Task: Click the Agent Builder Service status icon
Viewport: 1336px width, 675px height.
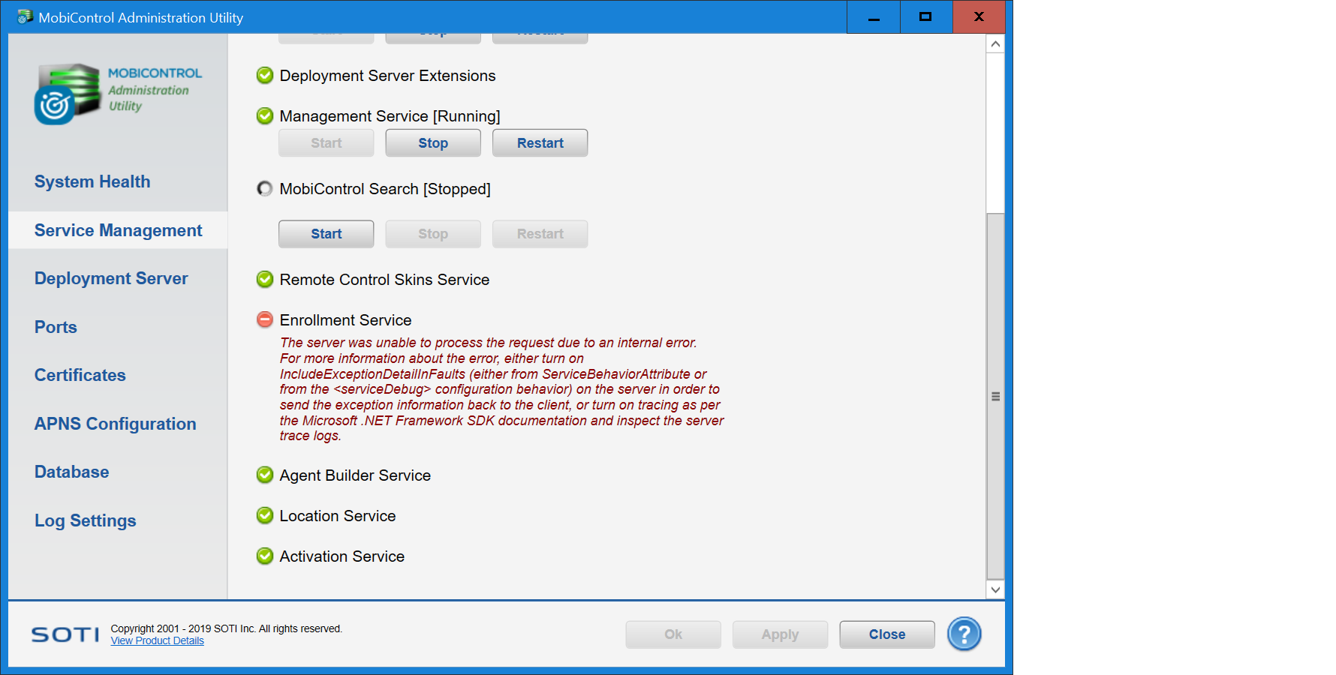Action: tap(265, 475)
